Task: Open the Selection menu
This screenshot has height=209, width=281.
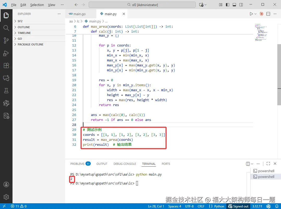Action: click(37, 5)
